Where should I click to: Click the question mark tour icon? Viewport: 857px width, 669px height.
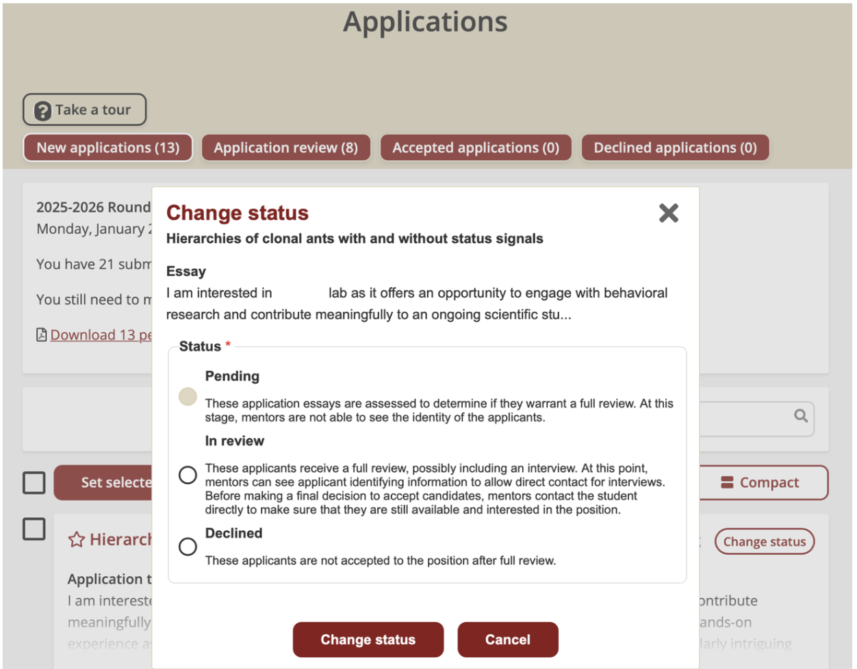(x=43, y=111)
